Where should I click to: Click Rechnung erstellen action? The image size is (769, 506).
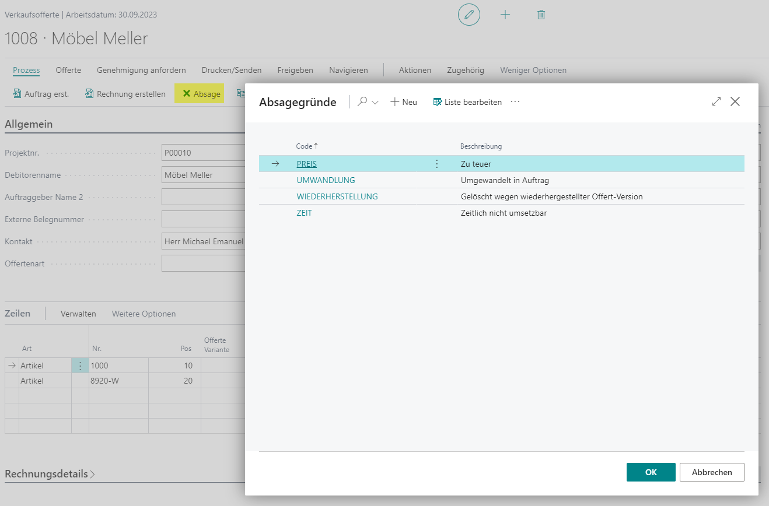click(125, 93)
